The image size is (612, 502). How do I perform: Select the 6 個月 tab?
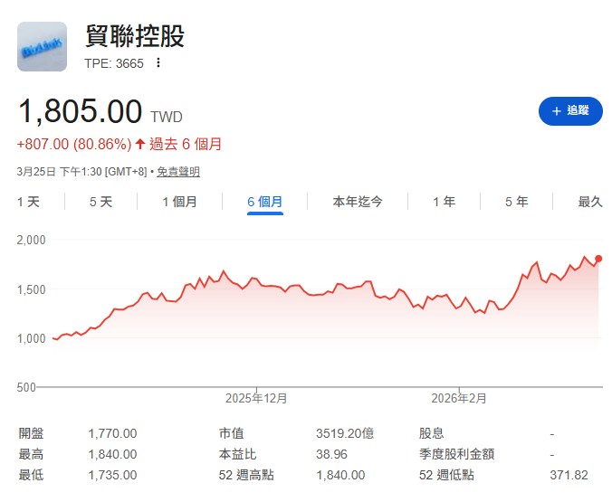pyautogui.click(x=265, y=202)
